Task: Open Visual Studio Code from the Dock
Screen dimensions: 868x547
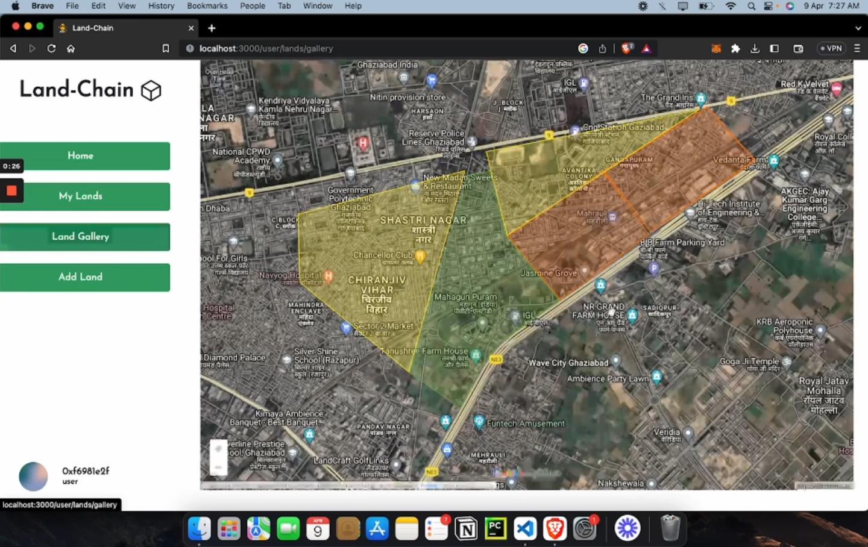Action: tap(525, 528)
